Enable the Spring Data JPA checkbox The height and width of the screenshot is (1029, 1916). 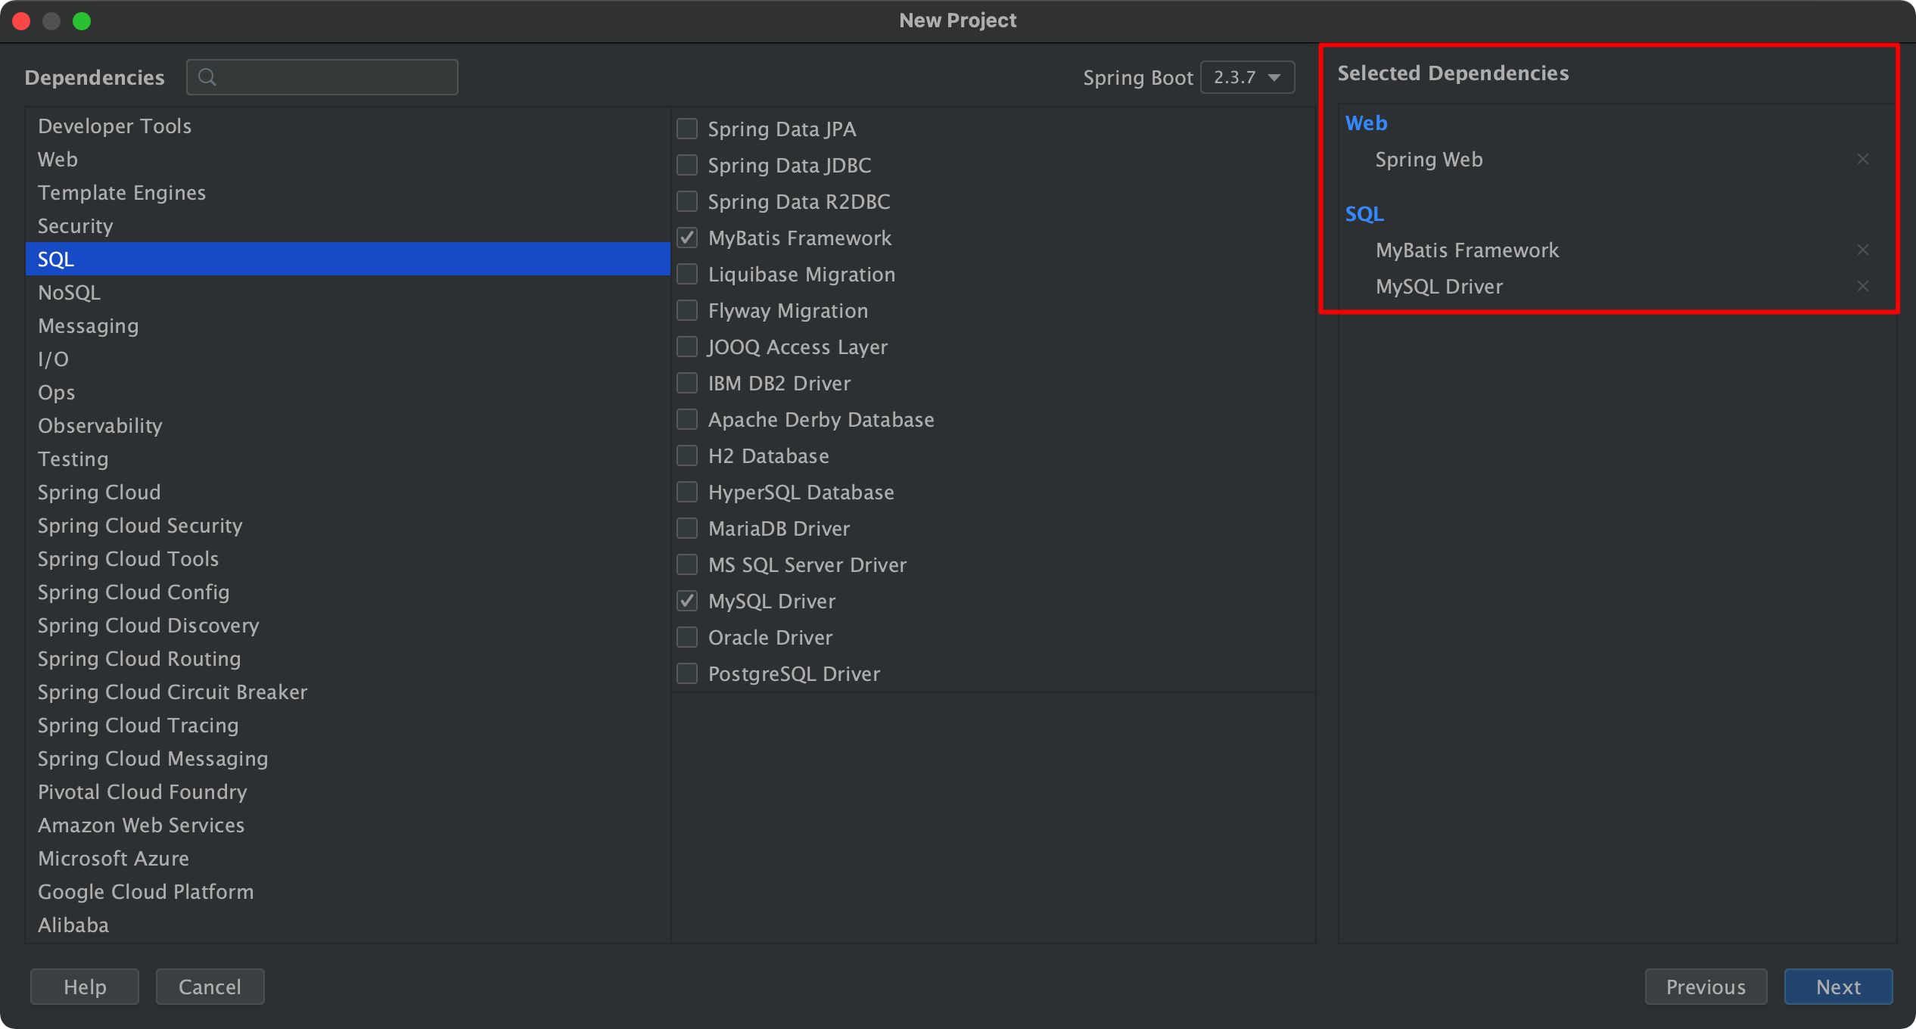[x=687, y=129]
